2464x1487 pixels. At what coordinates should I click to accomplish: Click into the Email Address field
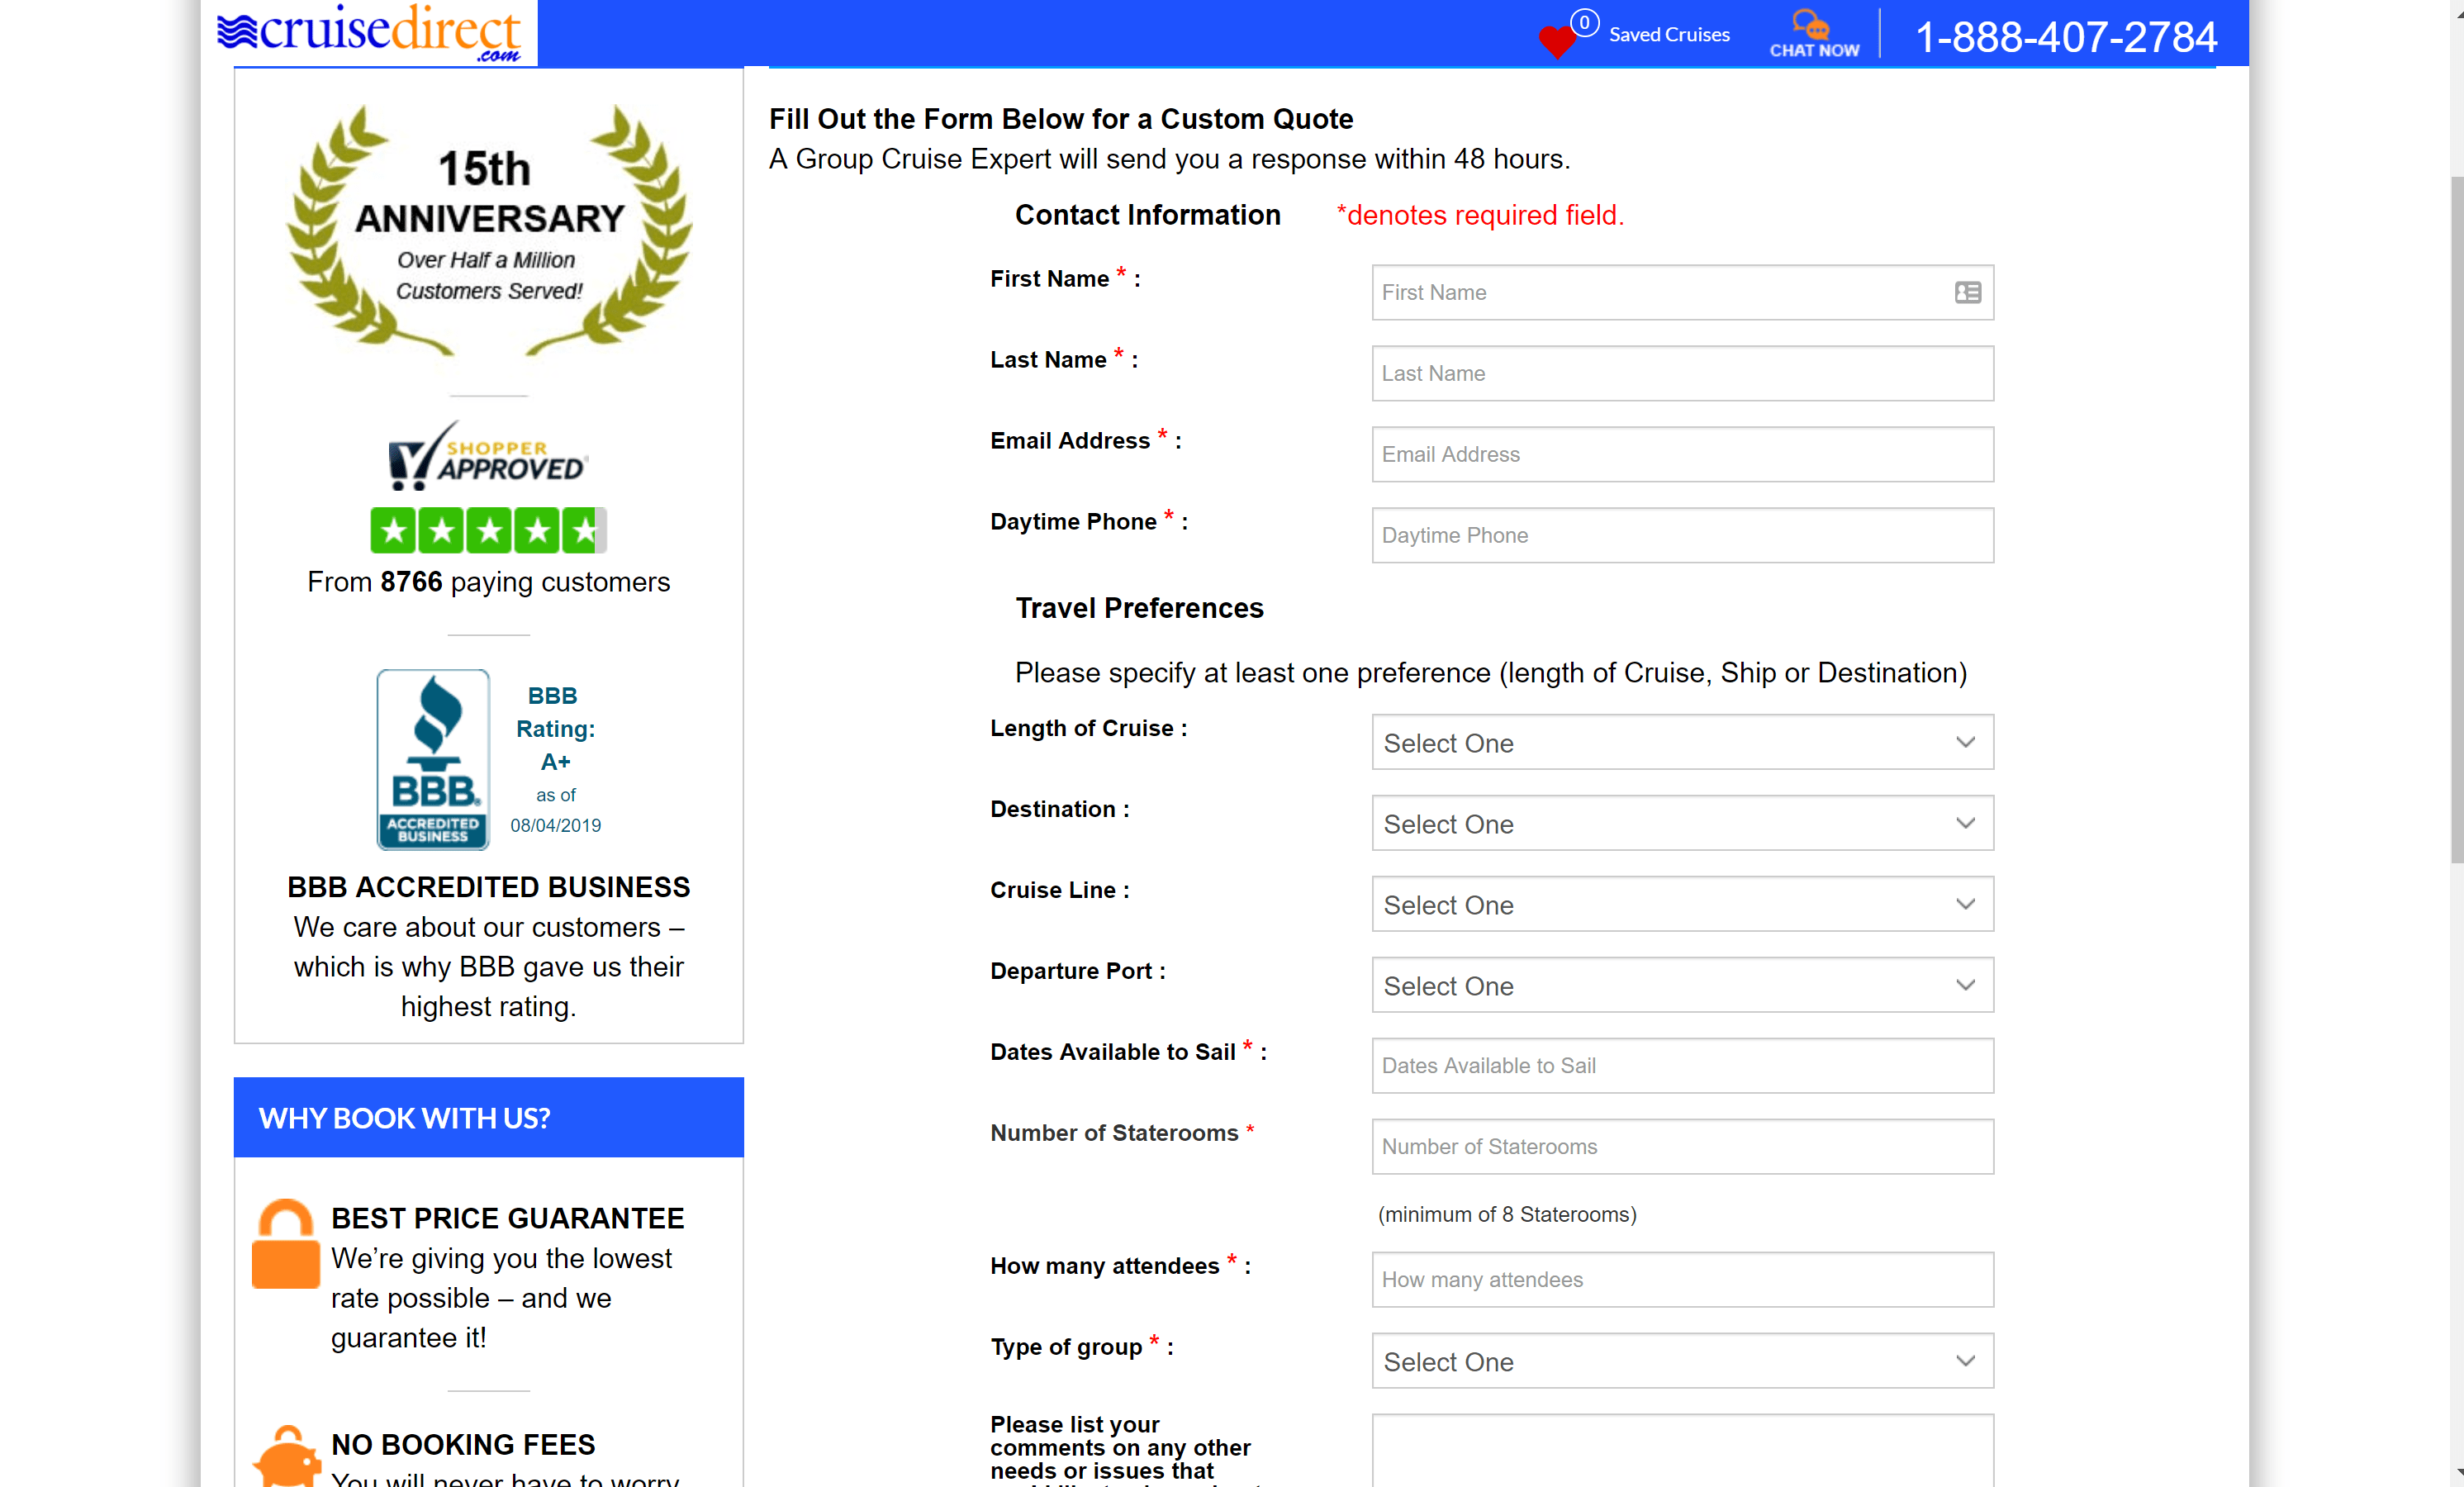[x=1682, y=454]
